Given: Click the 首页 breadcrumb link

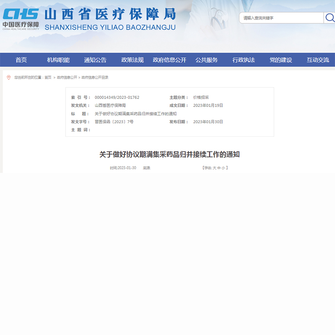Looking at the screenshot, I should (x=48, y=77).
